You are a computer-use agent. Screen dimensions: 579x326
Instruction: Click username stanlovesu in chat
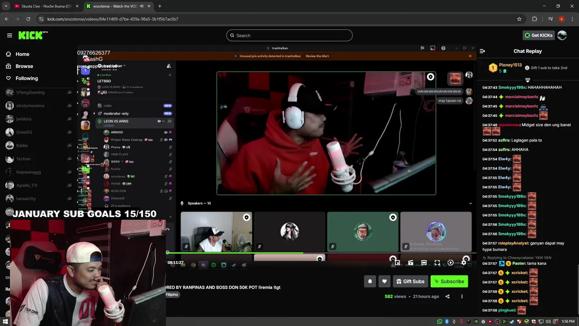509,125
